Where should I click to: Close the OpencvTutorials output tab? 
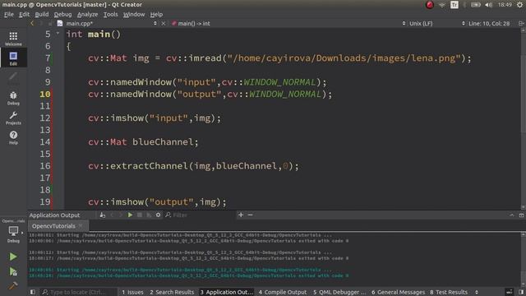click(x=81, y=226)
